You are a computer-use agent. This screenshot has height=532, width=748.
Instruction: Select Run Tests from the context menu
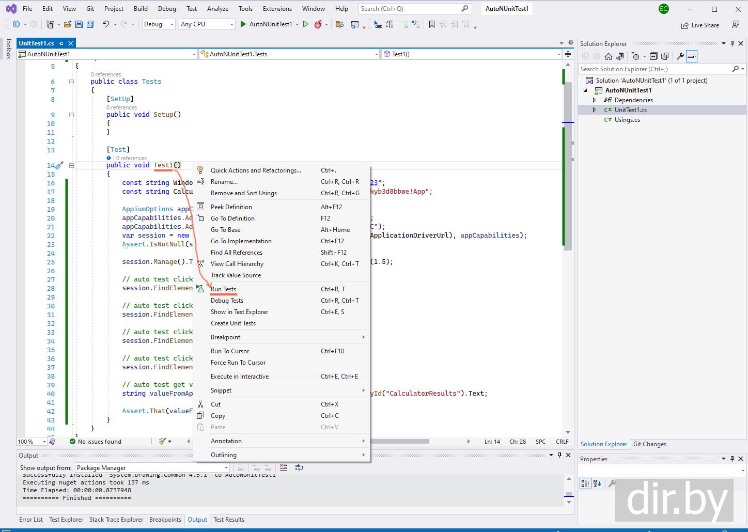[x=223, y=289]
